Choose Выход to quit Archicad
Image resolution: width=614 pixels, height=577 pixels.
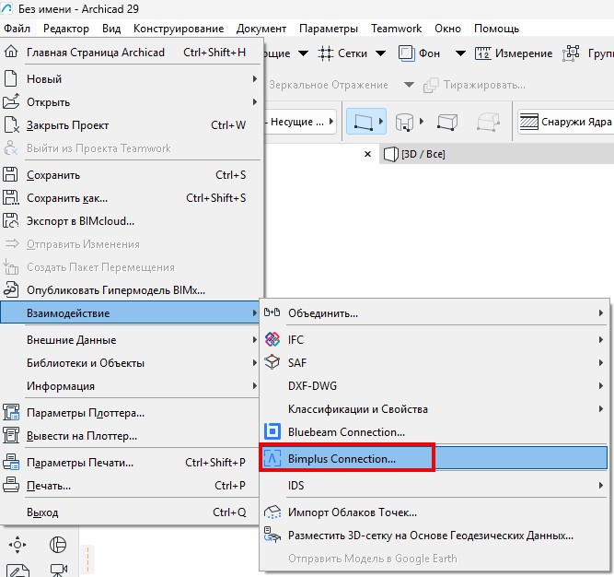[130, 512]
